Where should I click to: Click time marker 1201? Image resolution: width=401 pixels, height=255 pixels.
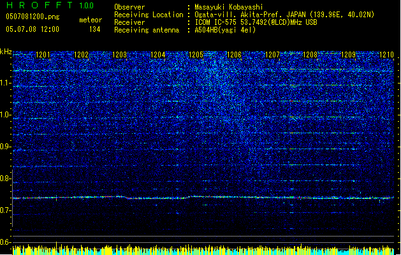[43, 55]
